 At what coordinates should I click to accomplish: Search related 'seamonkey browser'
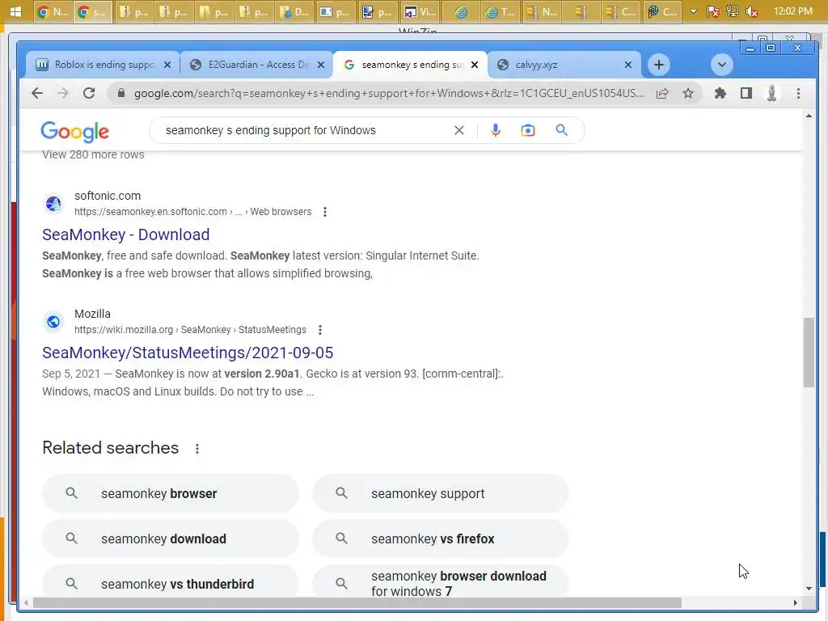coord(170,494)
